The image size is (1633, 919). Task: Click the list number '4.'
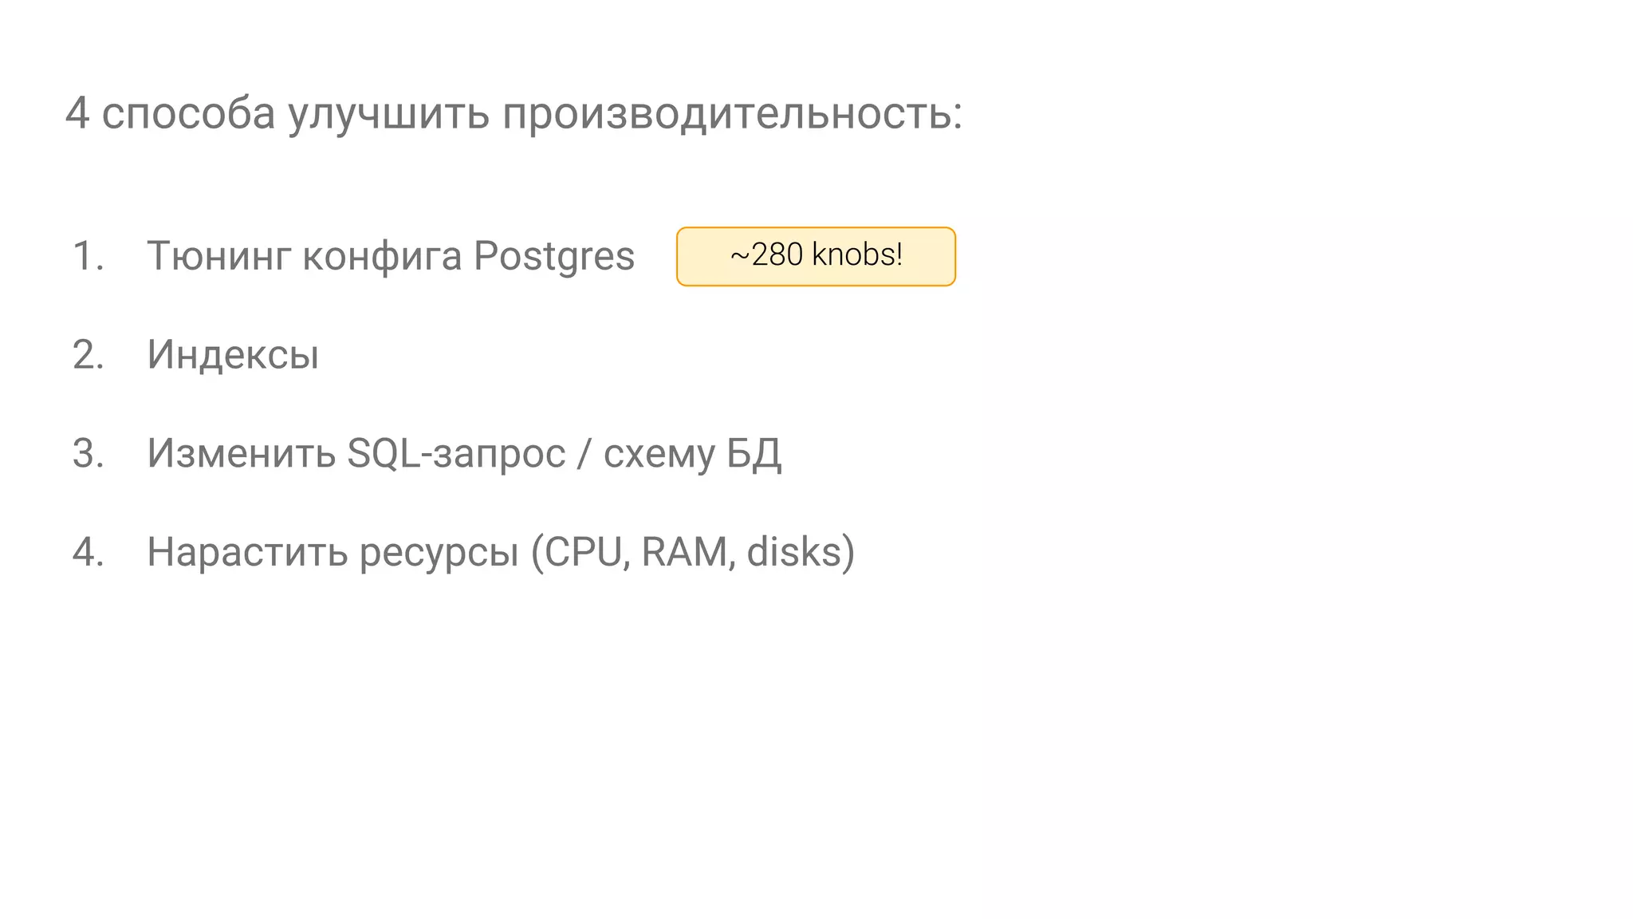[89, 552]
